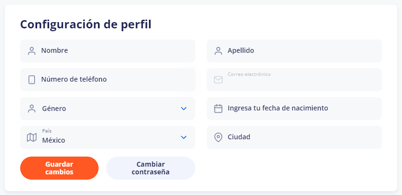
Task: Click the person icon beside Apellido
Action: pyautogui.click(x=218, y=51)
